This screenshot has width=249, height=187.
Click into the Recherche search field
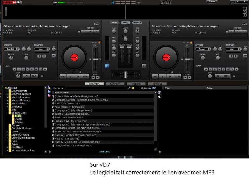96,88
